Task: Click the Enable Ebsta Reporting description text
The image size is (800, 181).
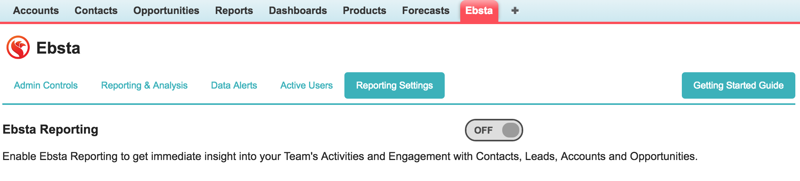Action: pos(350,157)
